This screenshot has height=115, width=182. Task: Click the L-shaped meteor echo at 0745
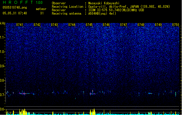point(93,93)
